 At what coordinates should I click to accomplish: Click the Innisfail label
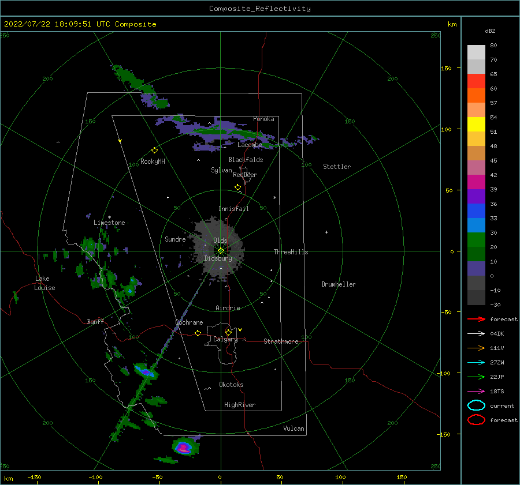point(233,209)
